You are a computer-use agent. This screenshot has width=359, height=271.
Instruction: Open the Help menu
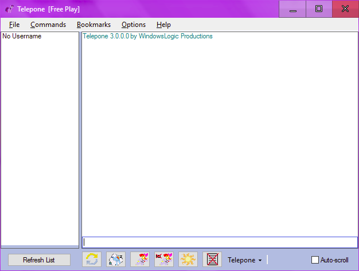point(163,25)
